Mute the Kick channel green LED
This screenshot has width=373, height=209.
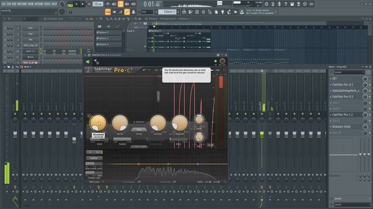pyautogui.click(x=5, y=28)
